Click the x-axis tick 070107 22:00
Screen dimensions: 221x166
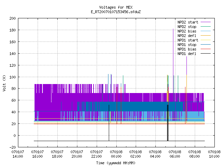[96, 154]
